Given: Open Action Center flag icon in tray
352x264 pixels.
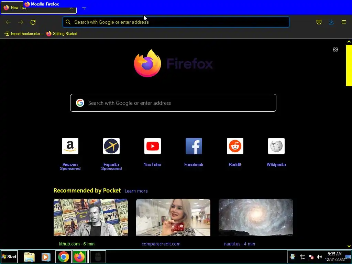Looking at the screenshot, I should (x=311, y=257).
